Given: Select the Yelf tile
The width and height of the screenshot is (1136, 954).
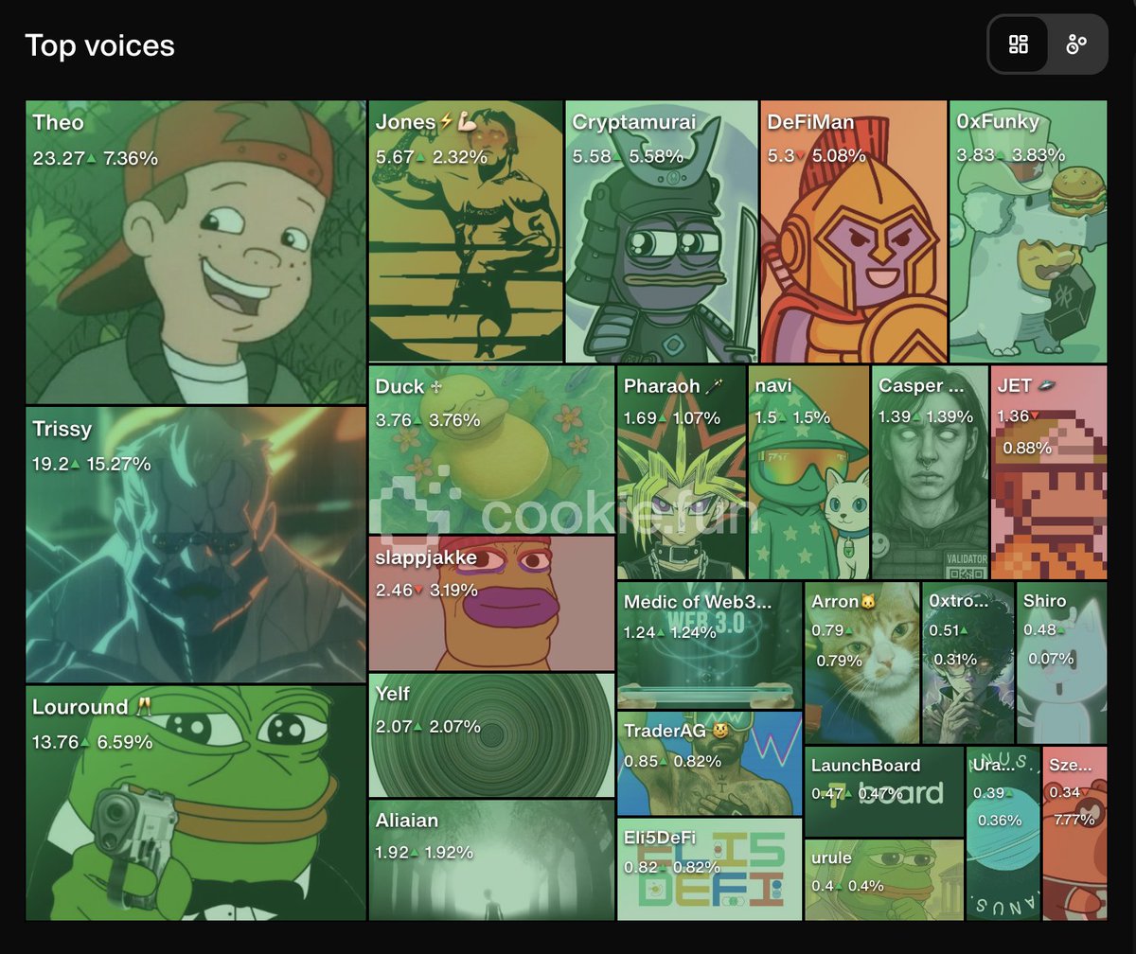Looking at the screenshot, I should pyautogui.click(x=491, y=735).
